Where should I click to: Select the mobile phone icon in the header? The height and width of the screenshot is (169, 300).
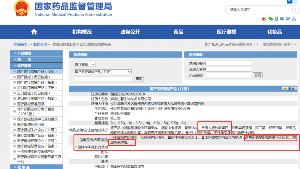[x=277, y=19]
